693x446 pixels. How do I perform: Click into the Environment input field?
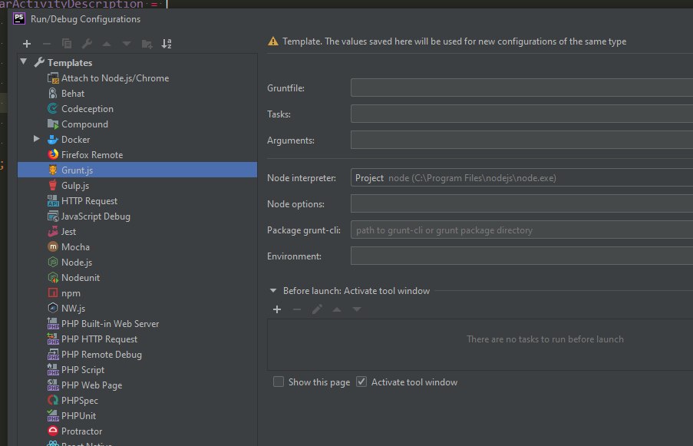click(522, 256)
